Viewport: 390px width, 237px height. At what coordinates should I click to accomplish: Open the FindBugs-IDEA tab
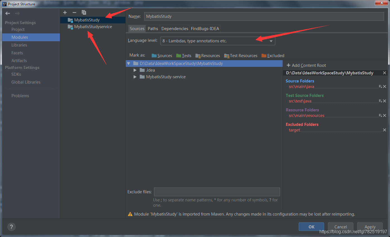[205, 28]
